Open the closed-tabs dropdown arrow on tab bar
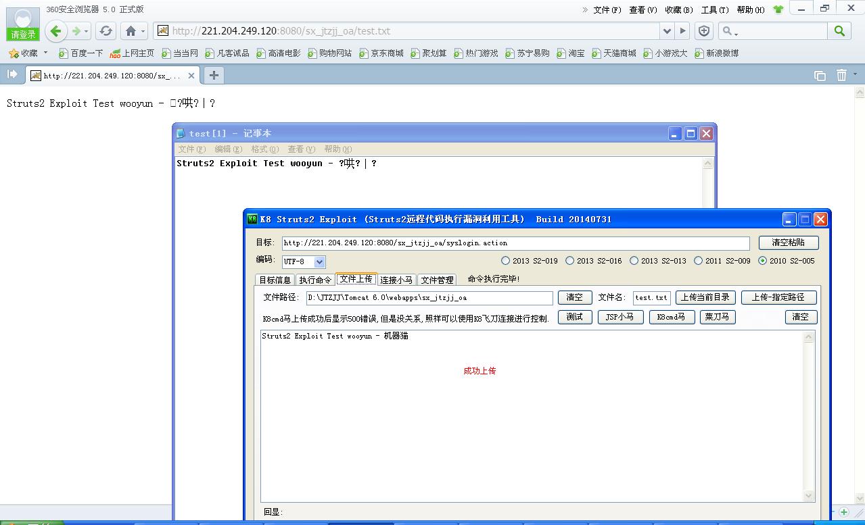Screen dimensions: 865x525 point(856,75)
